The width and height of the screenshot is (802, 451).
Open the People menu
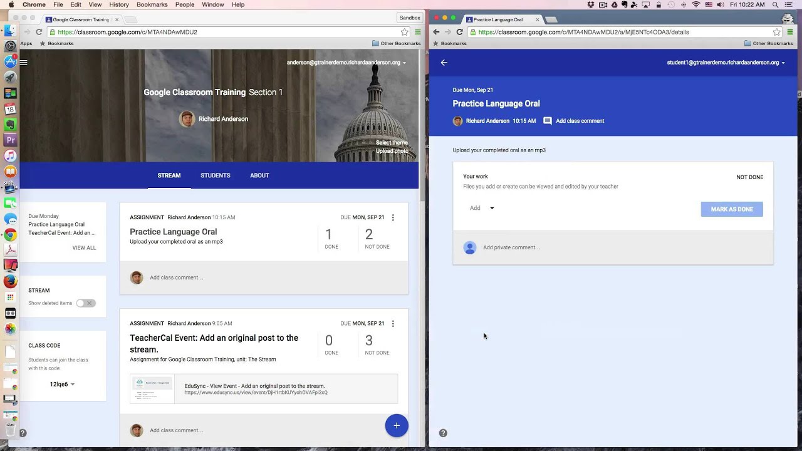(x=185, y=4)
